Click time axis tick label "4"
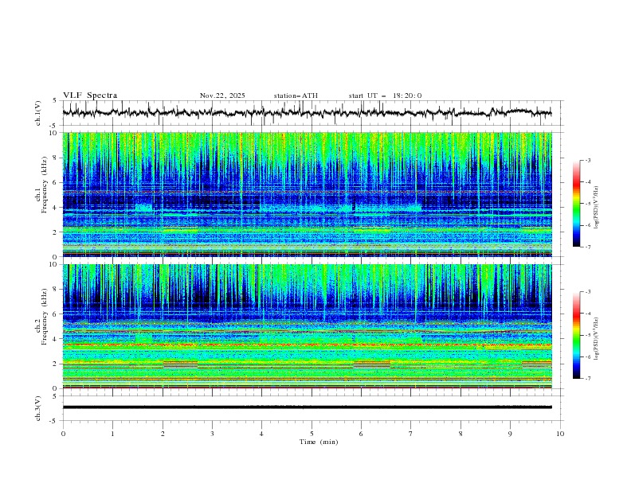 coord(262,434)
